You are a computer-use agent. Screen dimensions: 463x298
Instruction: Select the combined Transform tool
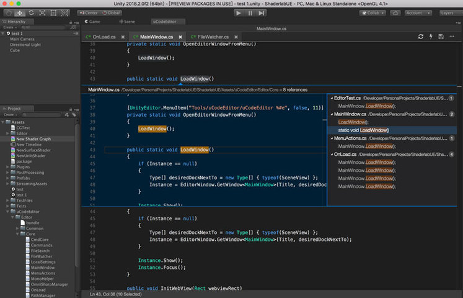(x=64, y=13)
